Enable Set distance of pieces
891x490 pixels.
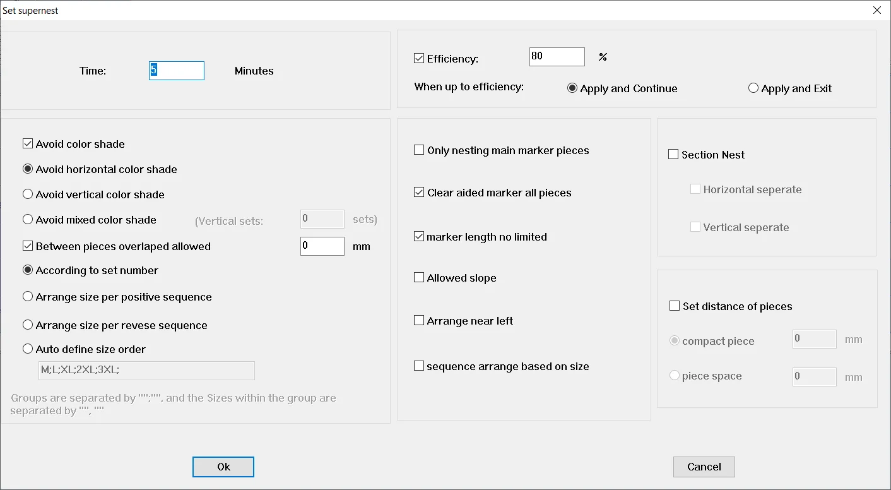[673, 305]
